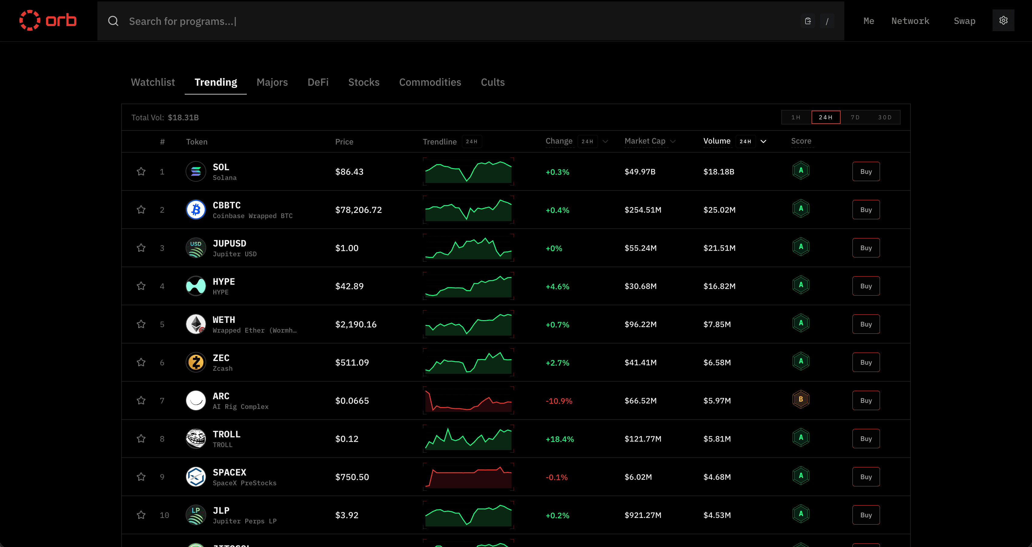Sort by Market Cap column chevron
Image resolution: width=1032 pixels, height=547 pixels.
click(673, 141)
